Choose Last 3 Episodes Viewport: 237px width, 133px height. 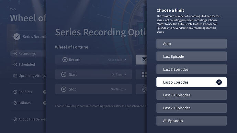pyautogui.click(x=192, y=69)
